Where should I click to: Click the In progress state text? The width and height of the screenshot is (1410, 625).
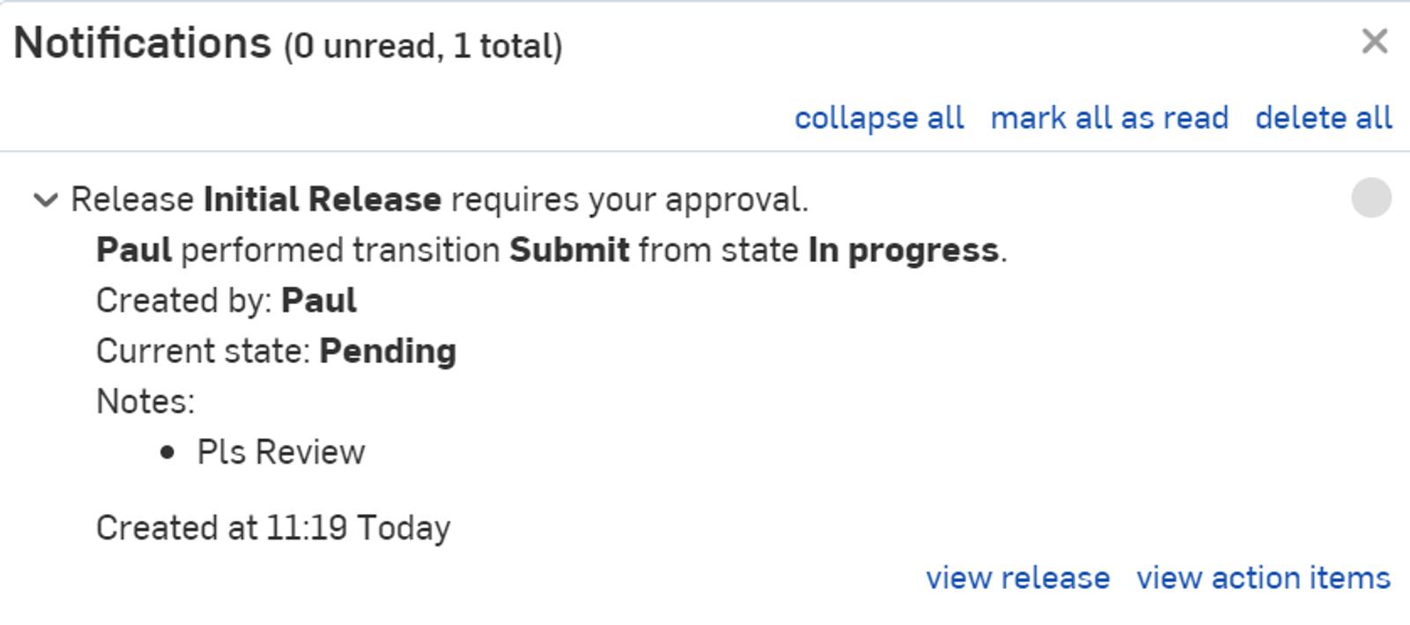click(x=903, y=250)
